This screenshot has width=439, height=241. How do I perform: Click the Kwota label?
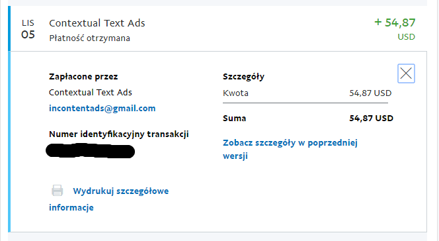point(235,93)
